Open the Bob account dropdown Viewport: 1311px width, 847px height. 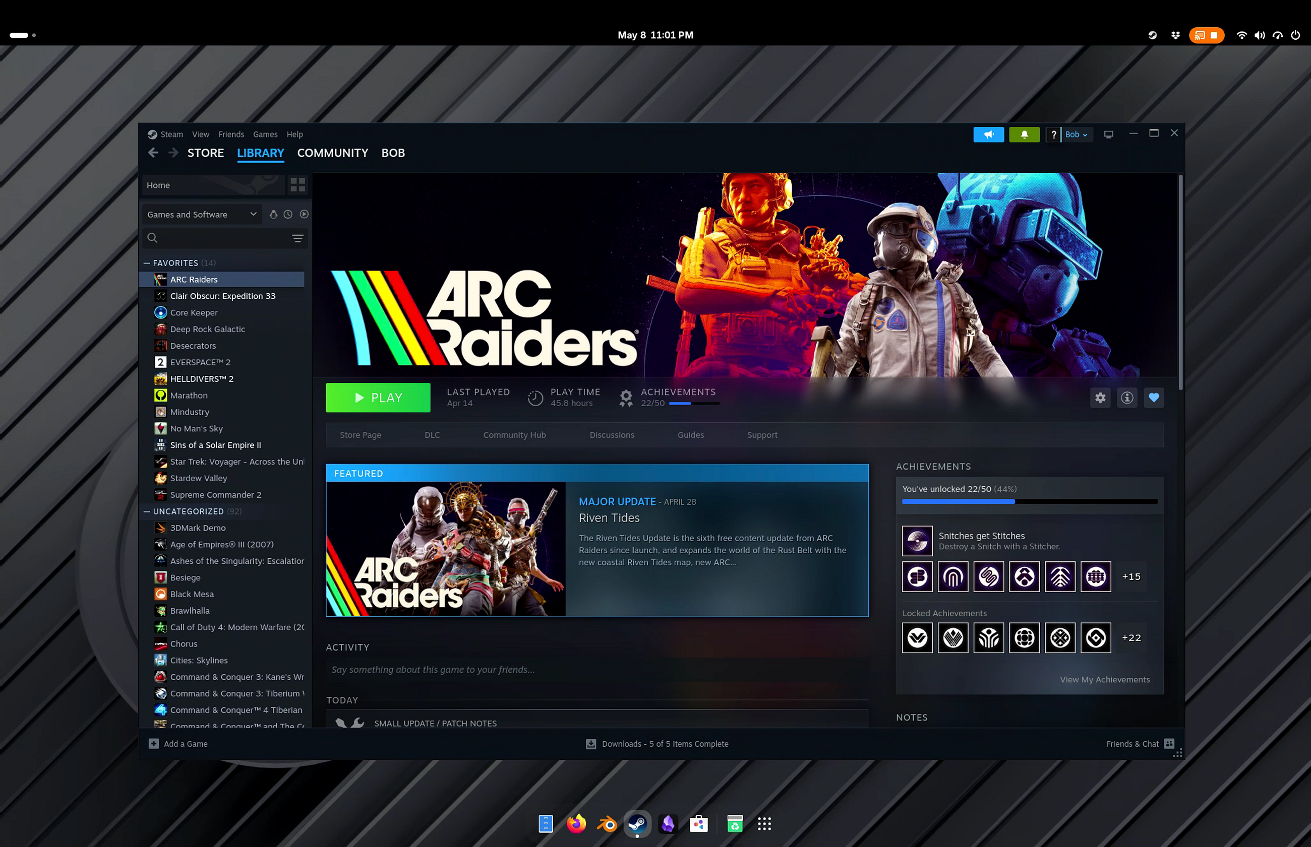pos(1076,135)
